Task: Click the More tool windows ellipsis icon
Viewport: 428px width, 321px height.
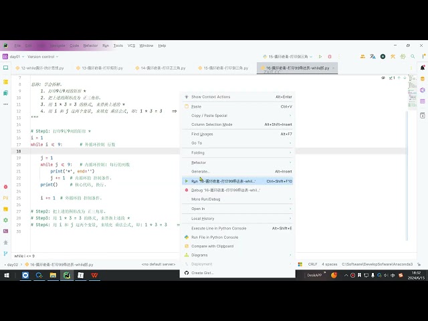Action: click(x=5, y=104)
